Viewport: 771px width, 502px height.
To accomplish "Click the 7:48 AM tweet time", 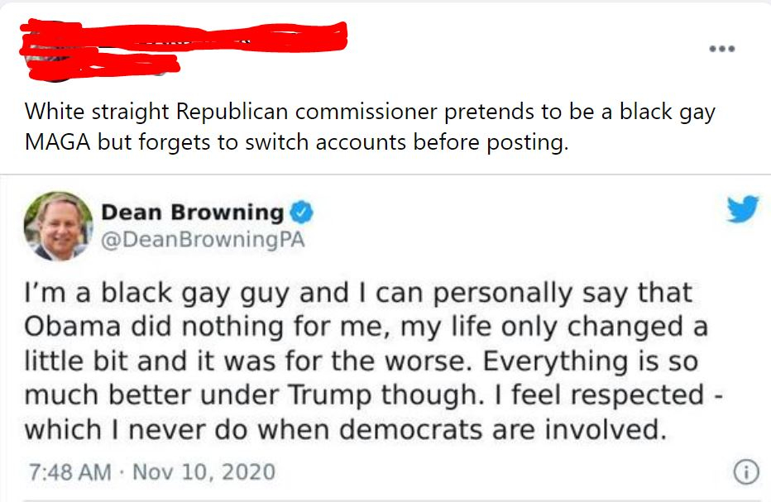I will pyautogui.click(x=69, y=472).
